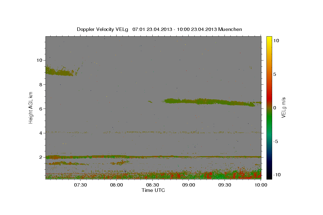Click the 09:30 time tick label
323x215 pixels.
(x=225, y=185)
